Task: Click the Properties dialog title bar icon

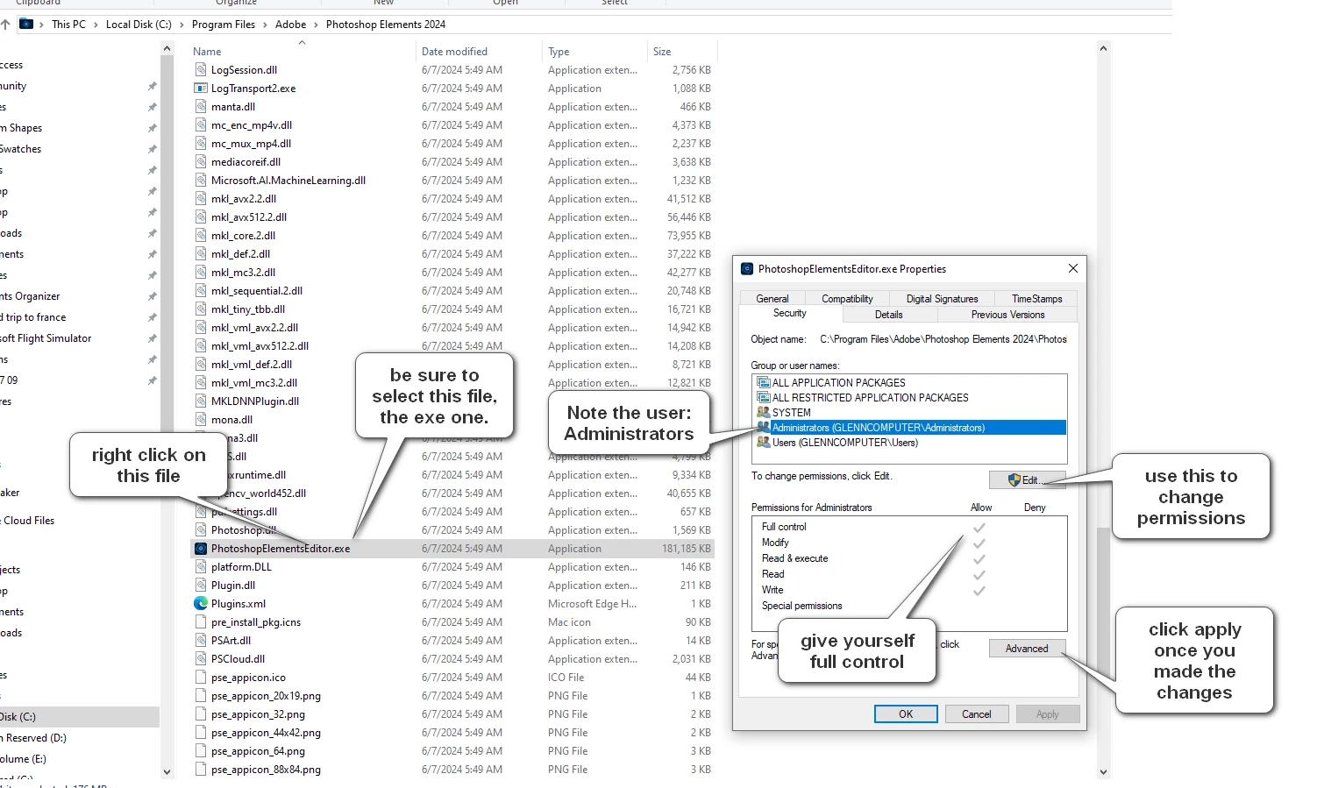Action: click(747, 269)
